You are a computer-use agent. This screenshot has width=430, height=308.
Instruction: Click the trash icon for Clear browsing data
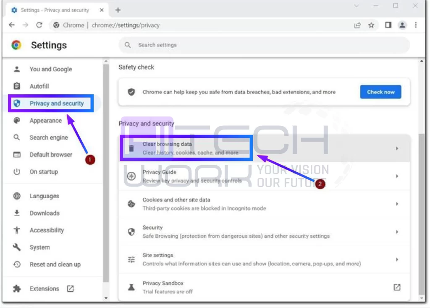click(131, 148)
